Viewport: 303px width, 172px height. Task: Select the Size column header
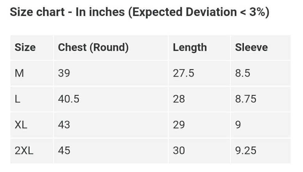click(x=25, y=47)
